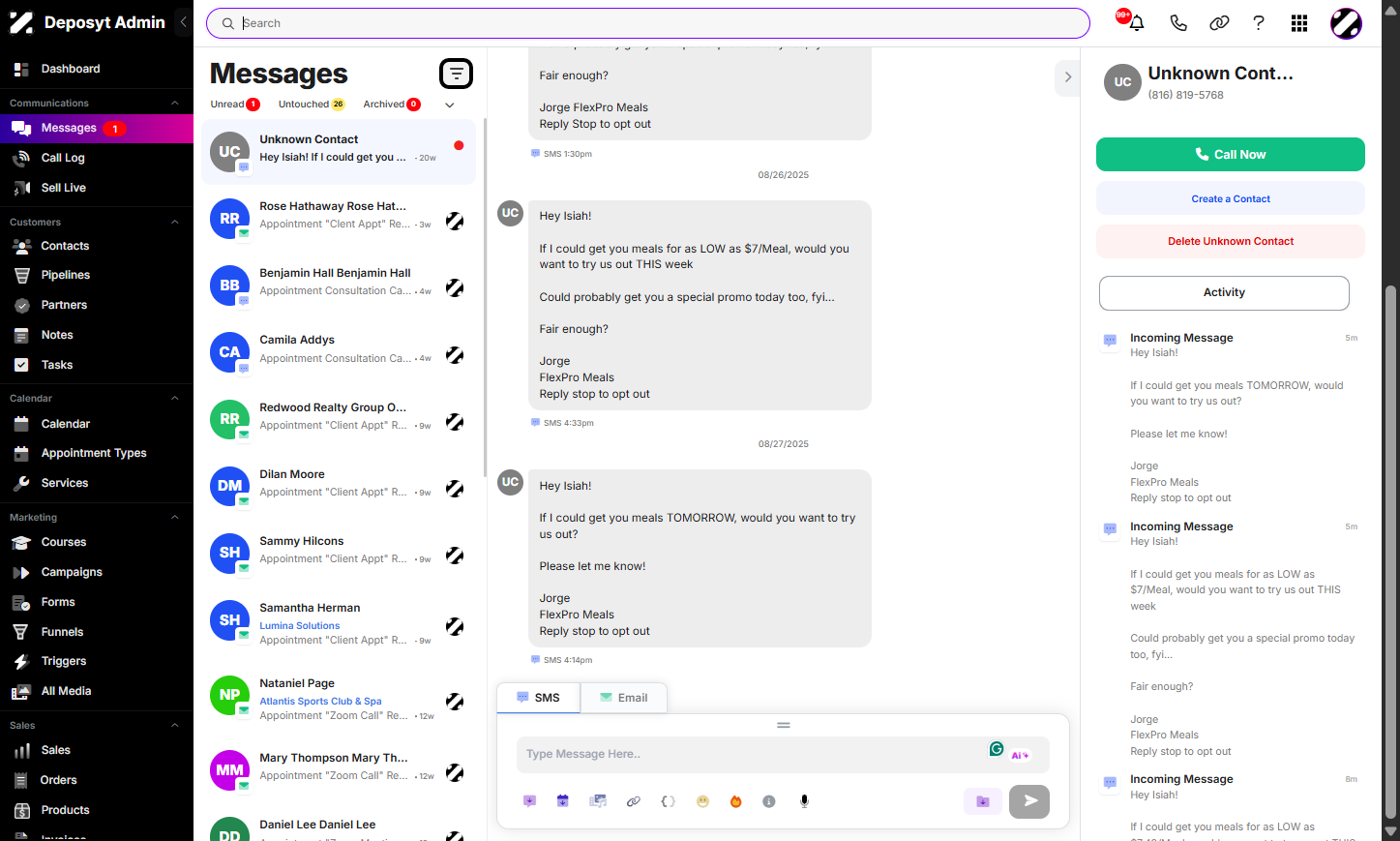
Task: Click the send message arrow button
Action: (x=1029, y=801)
